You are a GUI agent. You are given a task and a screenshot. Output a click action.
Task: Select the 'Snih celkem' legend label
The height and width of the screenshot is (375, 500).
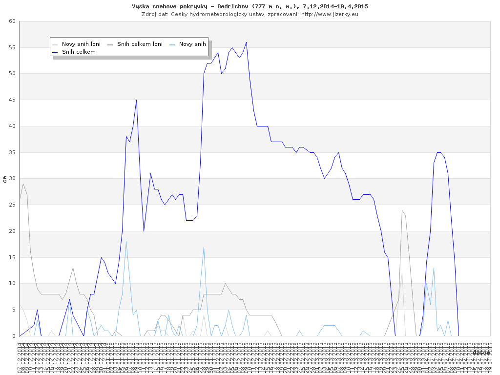pos(79,52)
